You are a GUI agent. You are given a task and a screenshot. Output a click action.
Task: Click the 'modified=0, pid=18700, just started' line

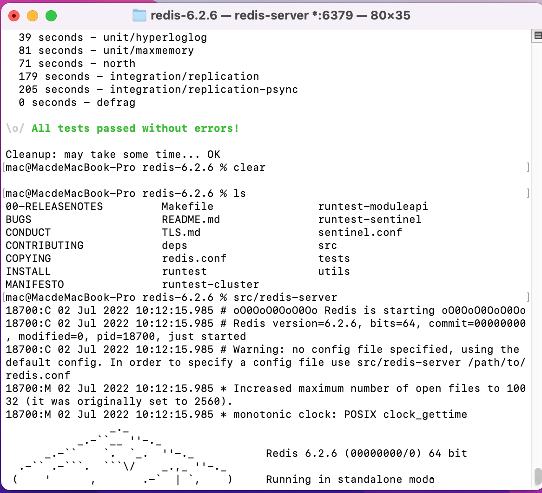[126, 336]
